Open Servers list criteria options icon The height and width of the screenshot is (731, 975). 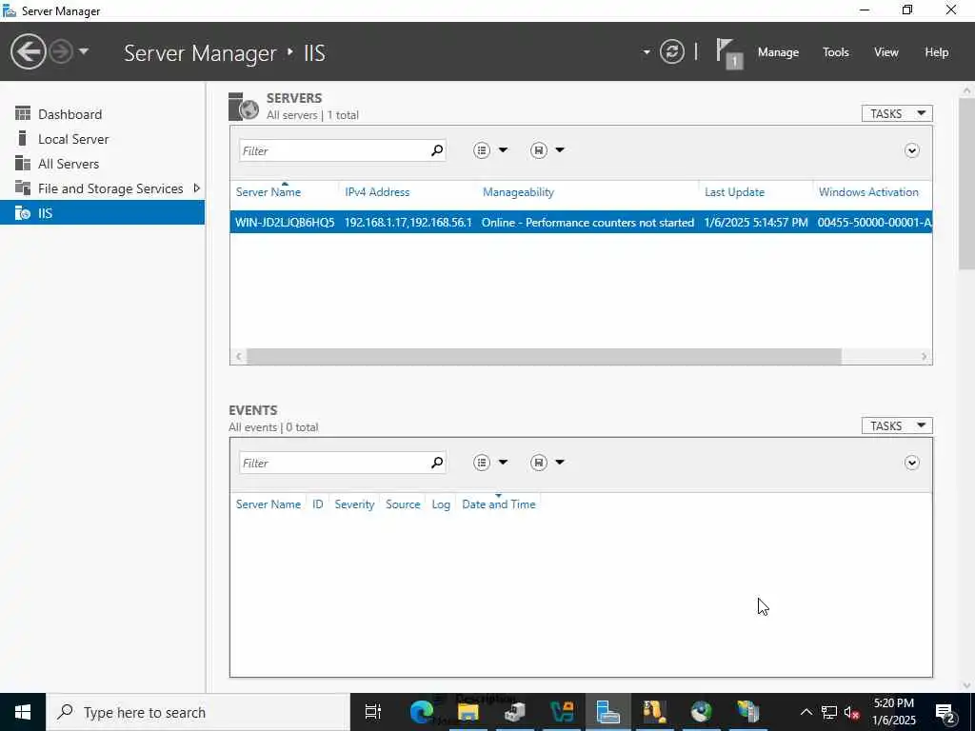pos(482,149)
